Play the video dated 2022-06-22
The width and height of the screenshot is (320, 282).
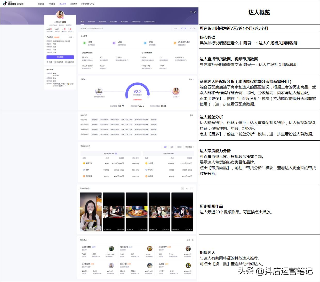tap(114, 212)
